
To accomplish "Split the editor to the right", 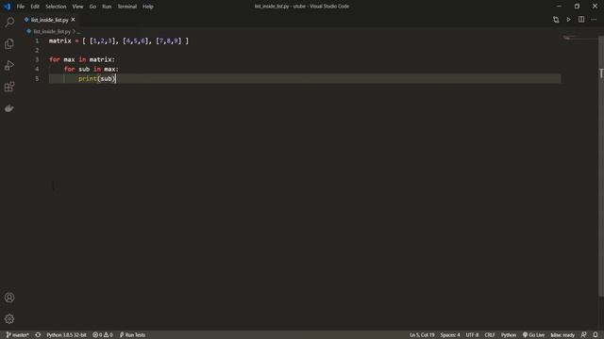I will point(581,19).
